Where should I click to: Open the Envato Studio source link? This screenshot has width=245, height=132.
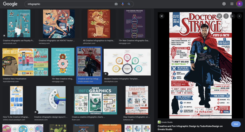(165, 122)
